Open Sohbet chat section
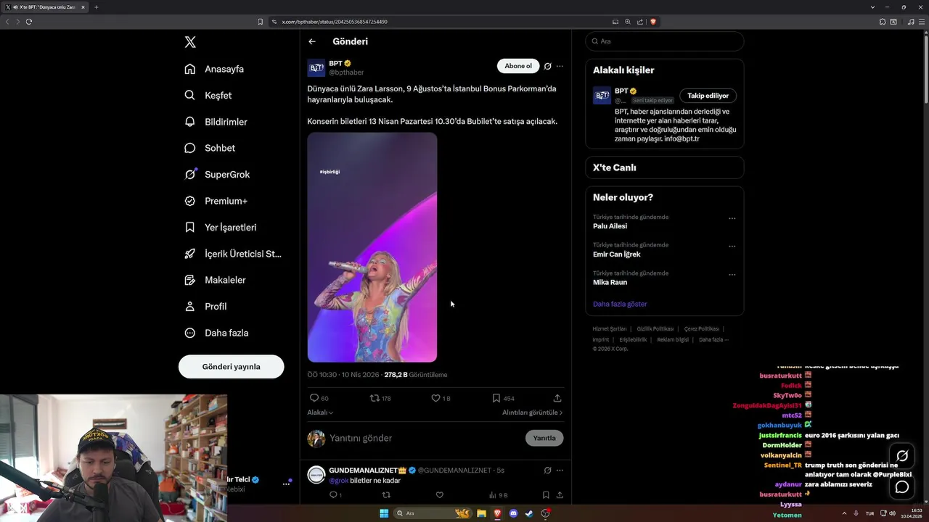929x522 pixels. pos(210,148)
